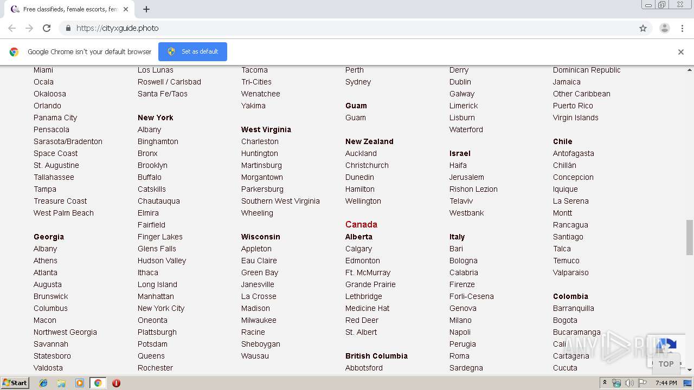Image resolution: width=694 pixels, height=390 pixels.
Task: Bookmark this page with the star icon
Action: tap(643, 28)
